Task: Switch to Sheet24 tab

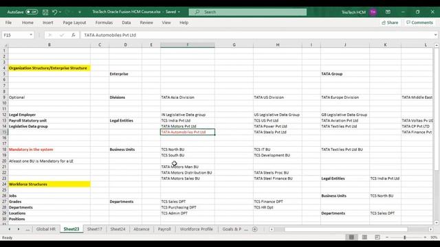Action: click(118, 229)
